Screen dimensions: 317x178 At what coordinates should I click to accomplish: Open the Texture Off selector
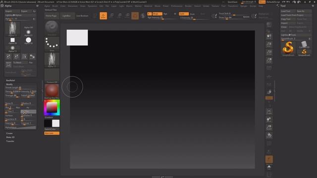click(x=52, y=76)
